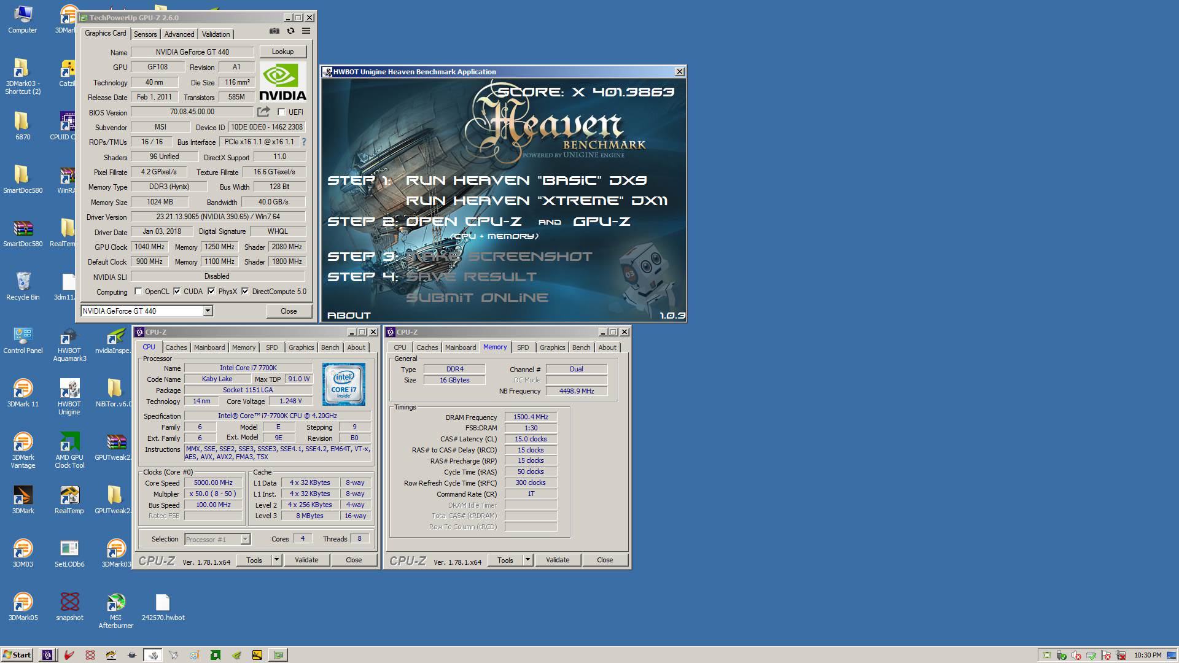Toggle the UEFI checkbox in GPU-Z
Screen dimensions: 1179x663
pos(281,112)
